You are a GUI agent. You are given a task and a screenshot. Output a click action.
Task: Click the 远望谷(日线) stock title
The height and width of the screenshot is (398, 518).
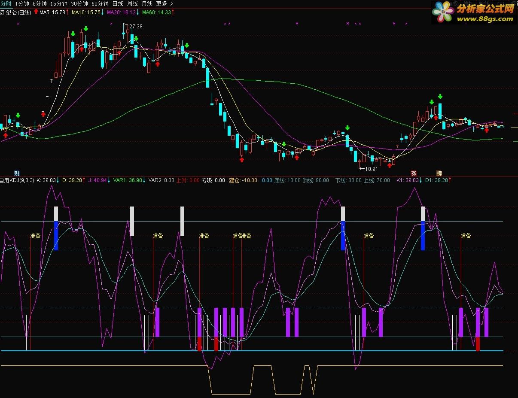tap(15, 12)
